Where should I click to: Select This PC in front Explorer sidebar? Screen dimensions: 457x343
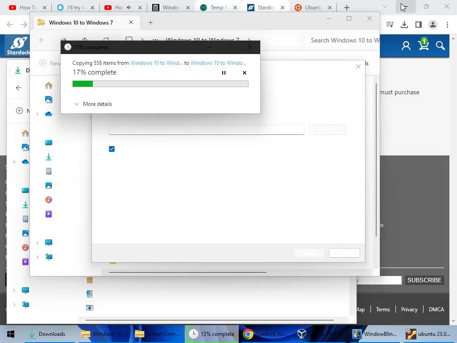(x=49, y=243)
